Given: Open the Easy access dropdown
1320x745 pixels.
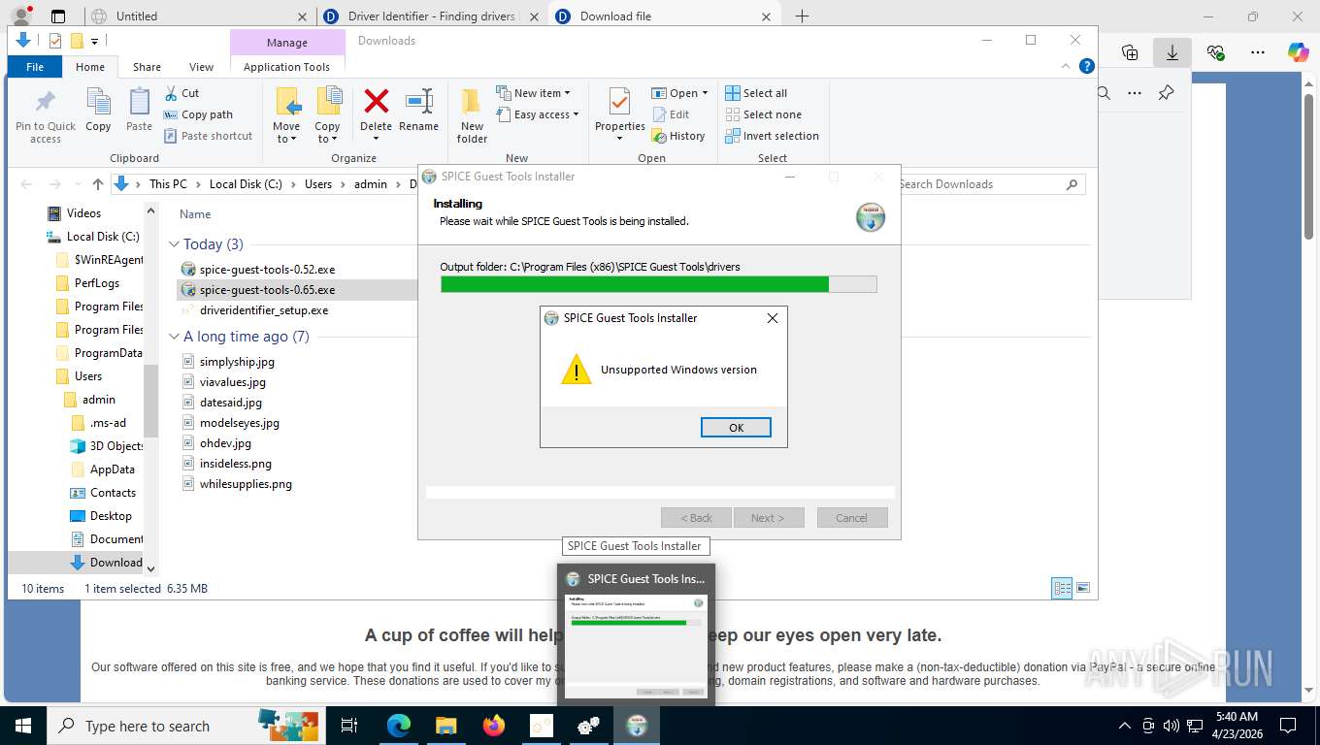Looking at the screenshot, I should click(x=537, y=114).
